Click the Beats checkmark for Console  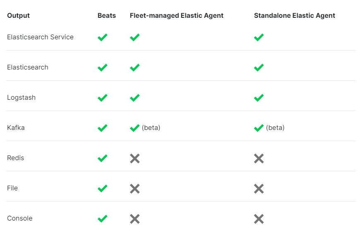(x=103, y=219)
